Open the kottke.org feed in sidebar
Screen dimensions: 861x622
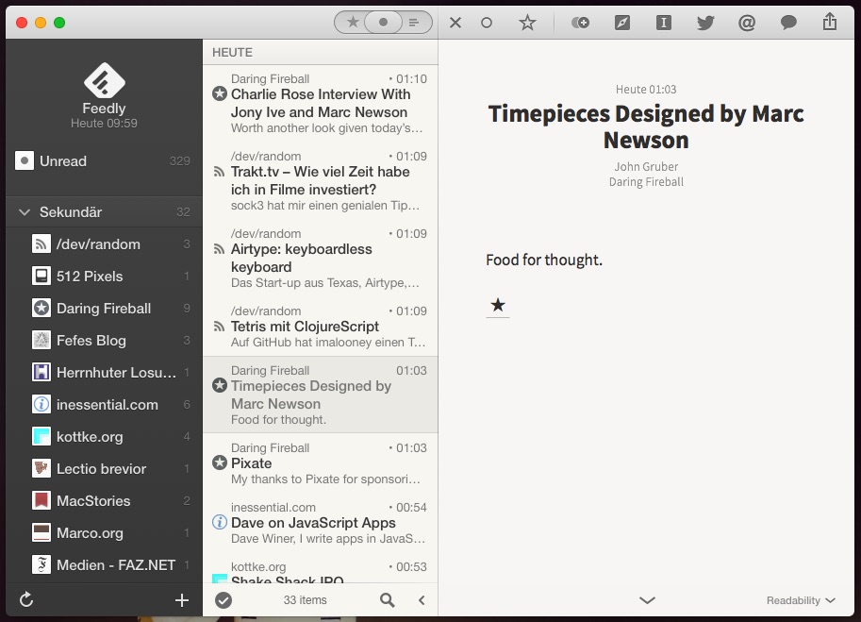(104, 437)
